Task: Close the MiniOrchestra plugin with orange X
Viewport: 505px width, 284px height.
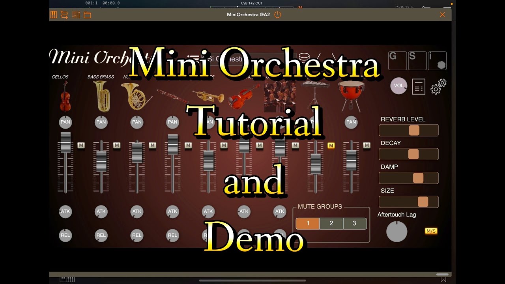Action: click(442, 15)
